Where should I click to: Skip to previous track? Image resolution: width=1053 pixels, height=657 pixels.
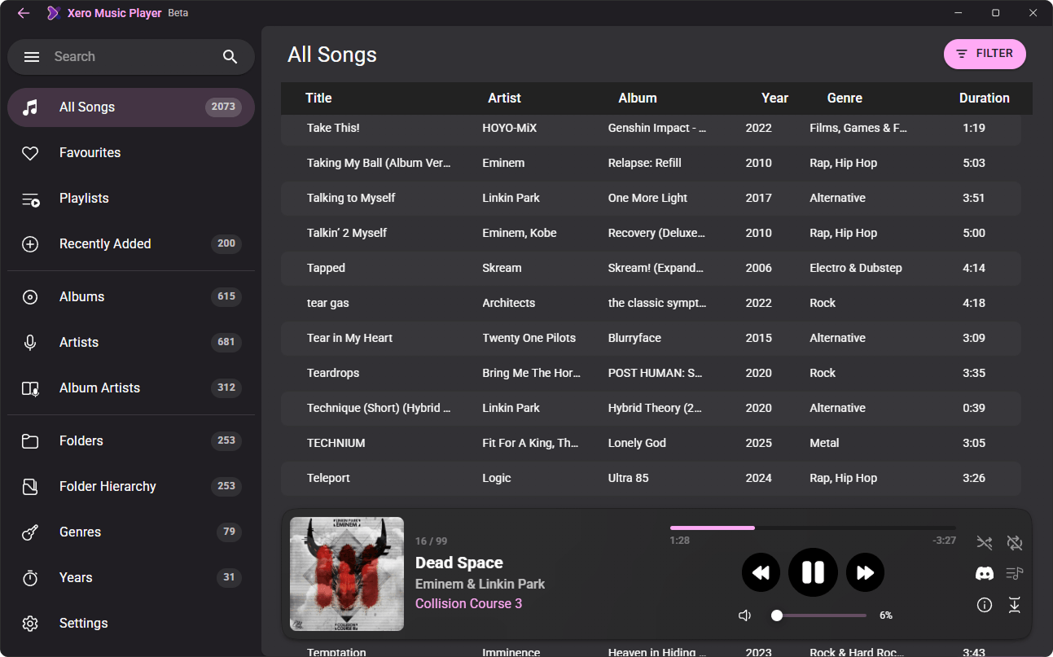761,573
